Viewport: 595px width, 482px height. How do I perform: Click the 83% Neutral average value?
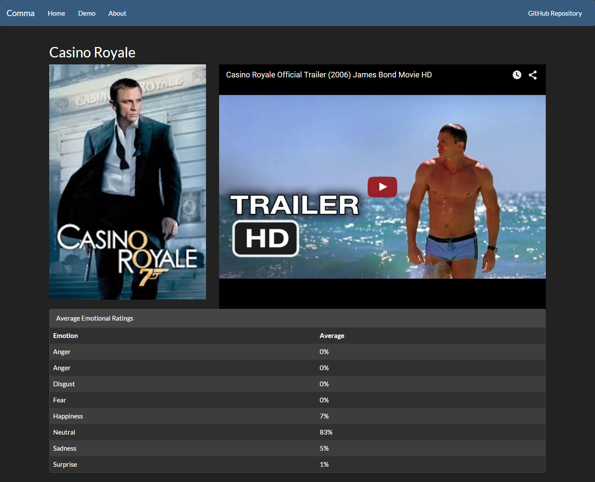(326, 432)
